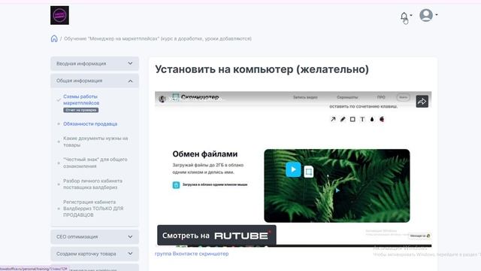Screen dimensions: 481x271
Task: Open the user profile avatar menu
Action: [426, 15]
